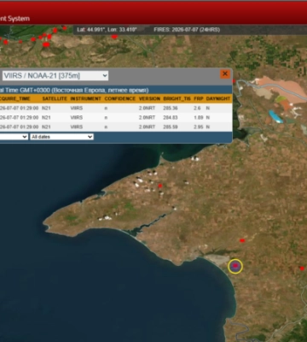Select the fire marker at the right map edge

pyautogui.click(x=302, y=268)
